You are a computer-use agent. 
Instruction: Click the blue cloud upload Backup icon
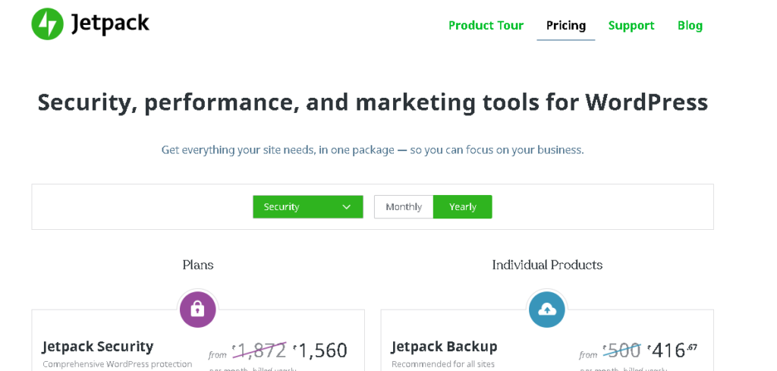(x=546, y=310)
